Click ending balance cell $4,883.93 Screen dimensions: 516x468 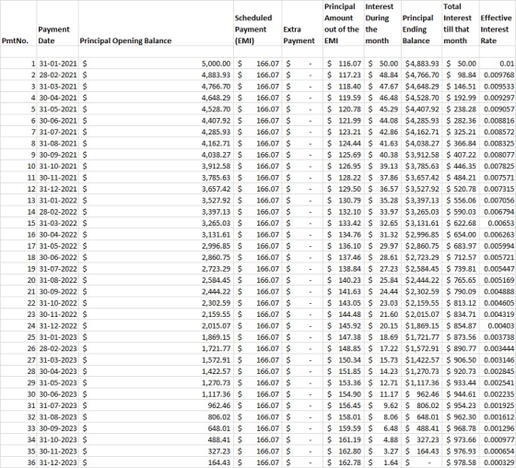coord(422,64)
